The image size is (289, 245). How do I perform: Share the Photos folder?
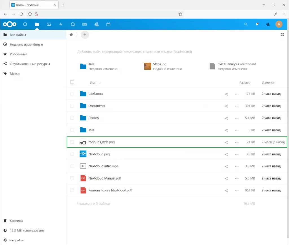(x=226, y=118)
